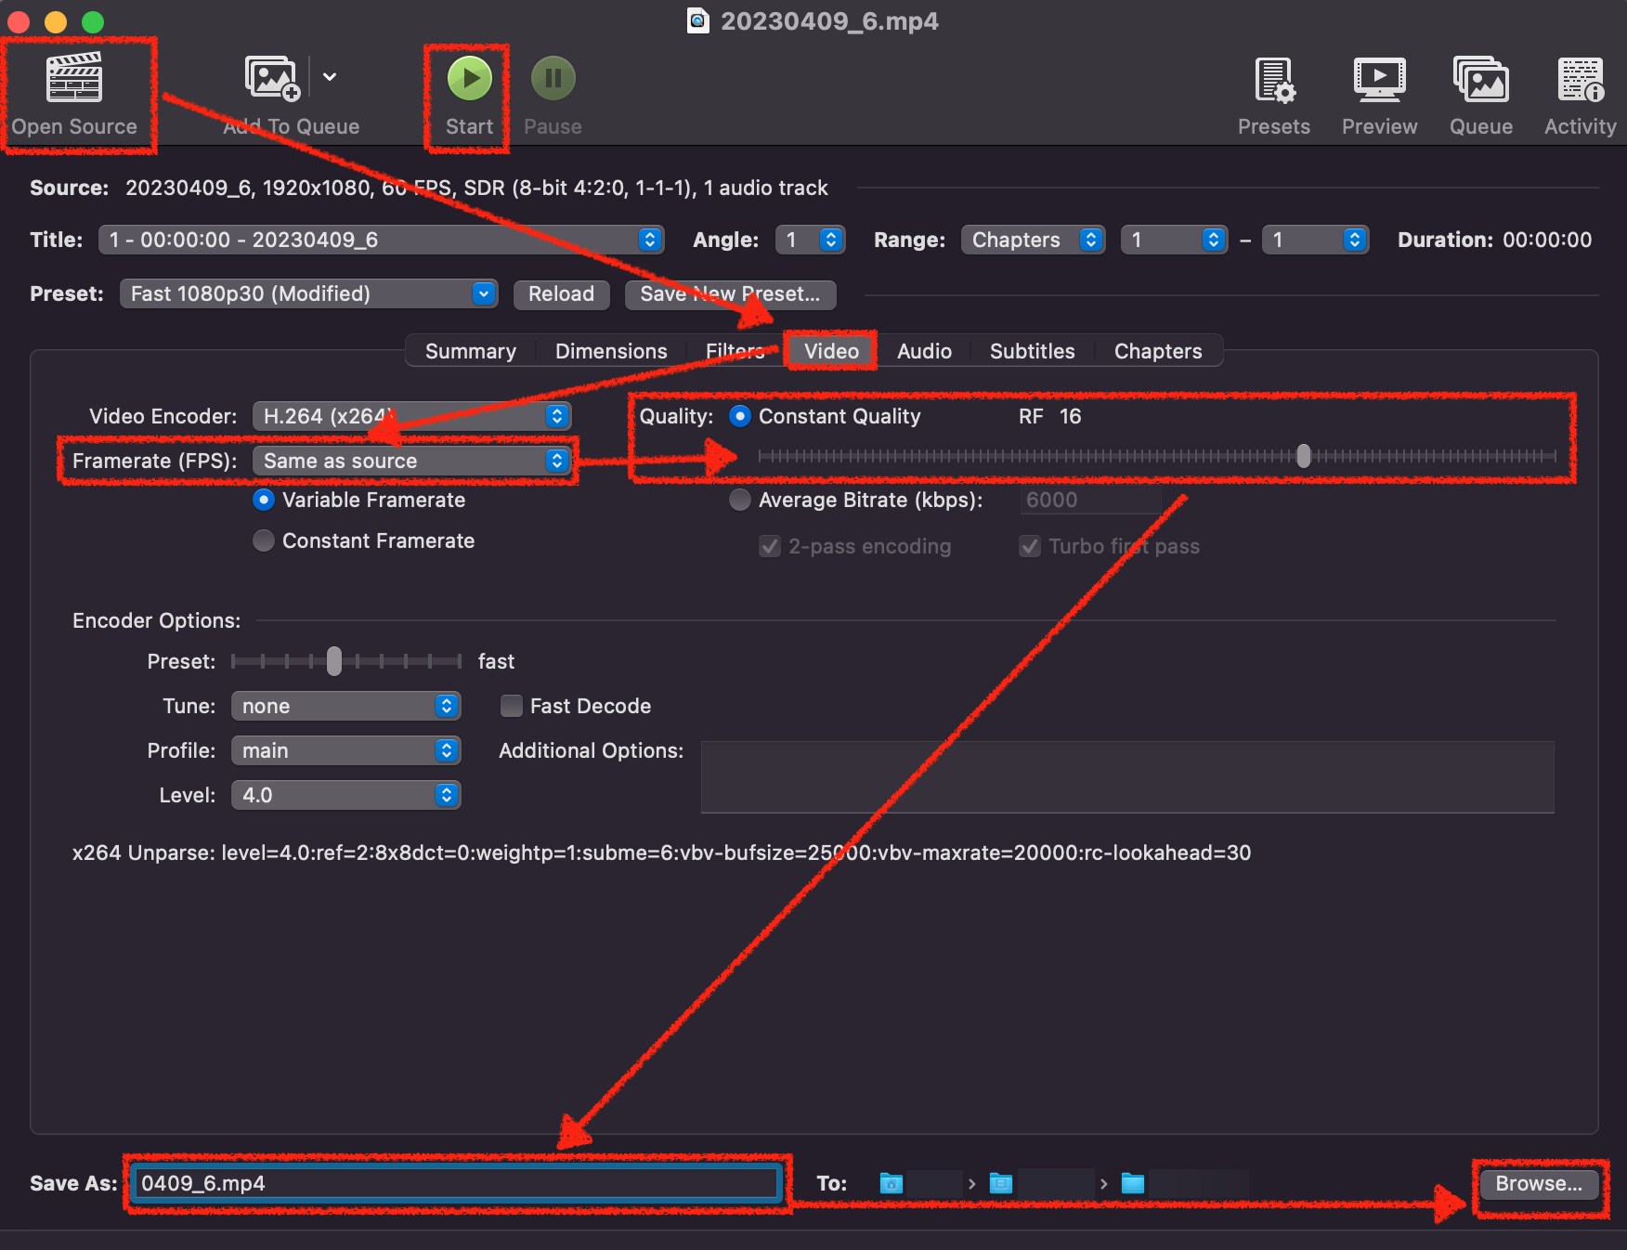Screen dimensions: 1627x1250
Task: Open the Preset dropdown showing Fast 1080p30
Action: (x=308, y=293)
